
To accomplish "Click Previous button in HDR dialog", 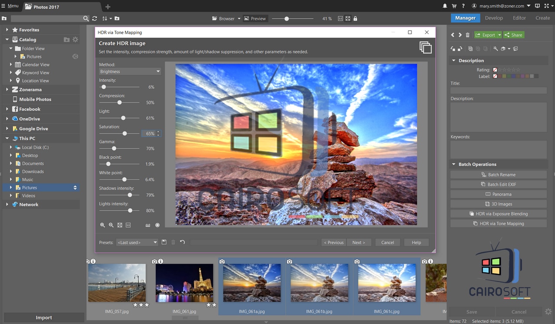I will [333, 242].
